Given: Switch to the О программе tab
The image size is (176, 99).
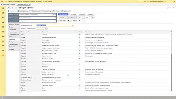Looking at the screenshot, I should tap(66, 11).
